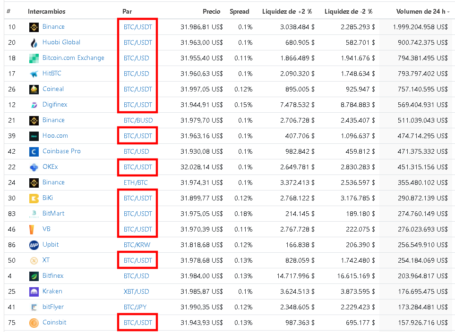Click the Binance logo in the BTC/USDT row
Screen dimensions: 455x332
[x=34, y=27]
